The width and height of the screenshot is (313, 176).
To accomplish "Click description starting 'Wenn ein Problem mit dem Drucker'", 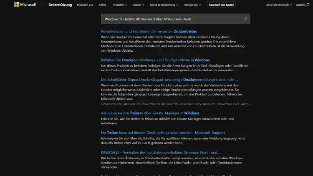I will (x=172, y=92).
